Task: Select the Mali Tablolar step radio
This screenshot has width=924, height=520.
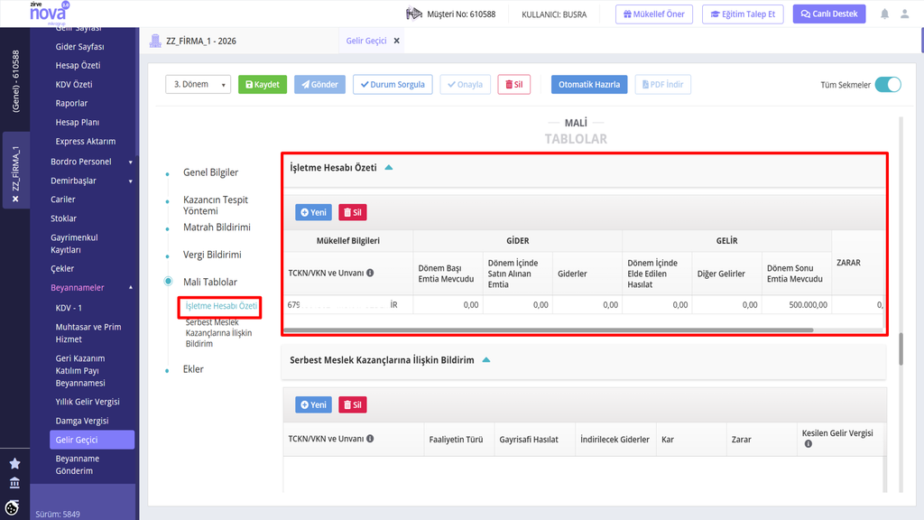Action: coord(169,282)
